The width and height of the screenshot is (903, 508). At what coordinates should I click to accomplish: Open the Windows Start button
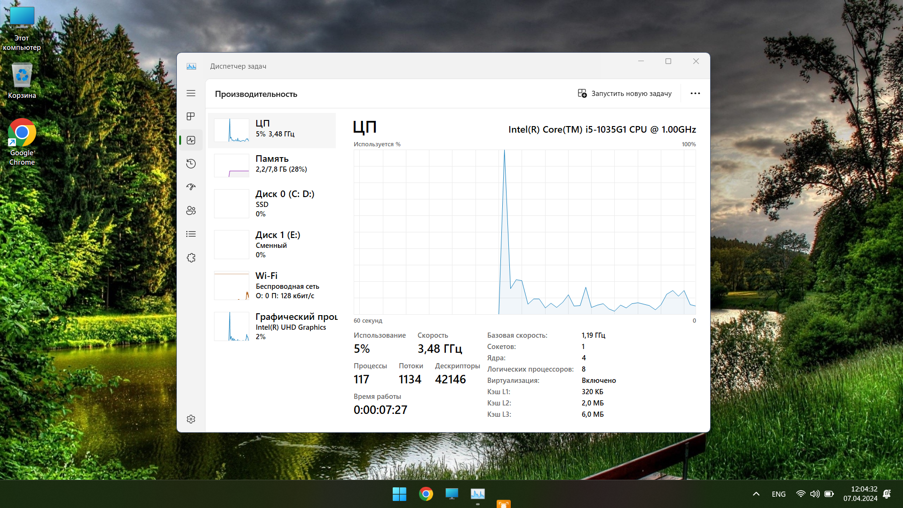pyautogui.click(x=399, y=494)
